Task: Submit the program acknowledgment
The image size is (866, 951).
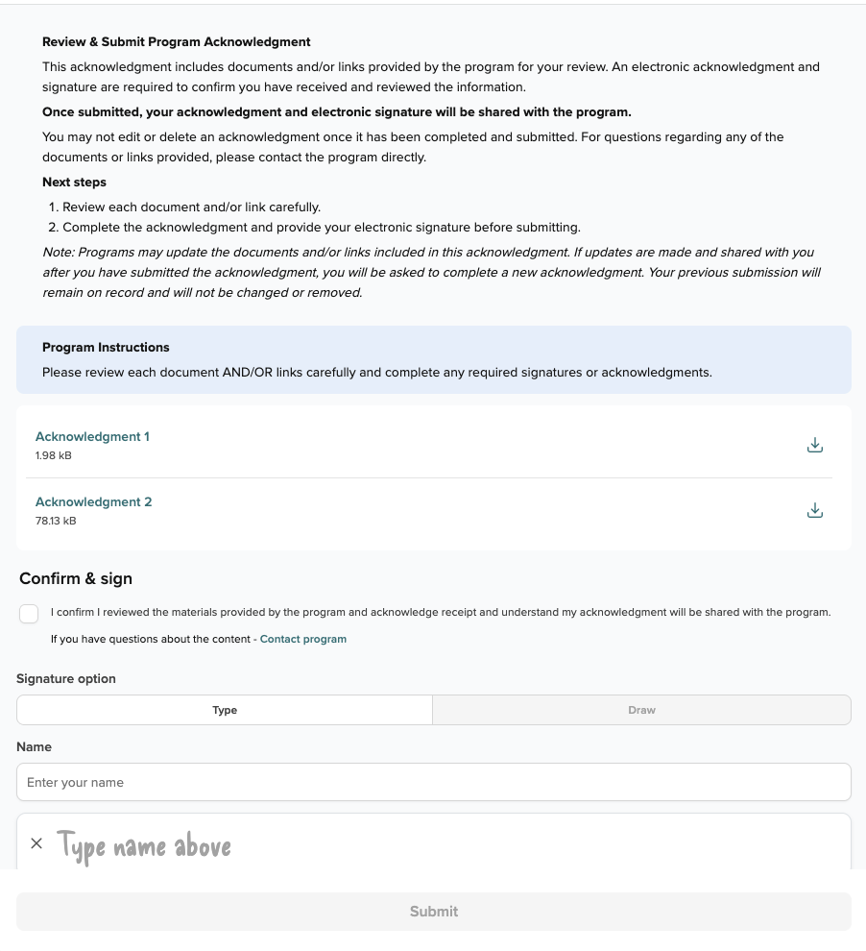Action: click(x=434, y=911)
